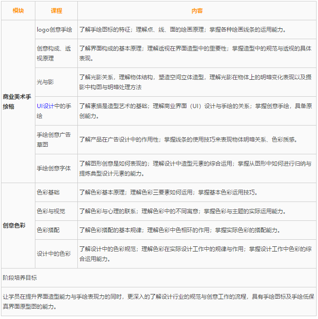Open the UI设计 hyperlink
The width and height of the screenshot is (318, 319).
pos(45,106)
